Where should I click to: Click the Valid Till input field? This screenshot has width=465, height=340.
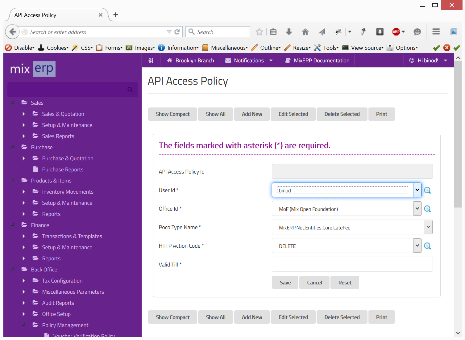(352, 264)
